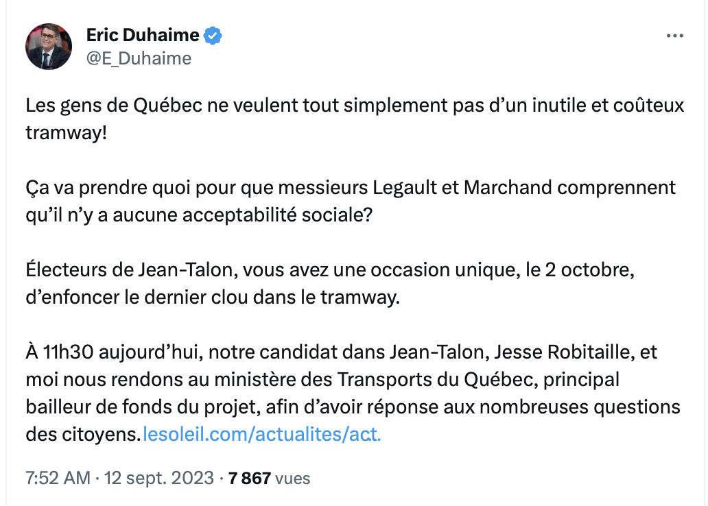Open the @E_Duhaime handle link
The height and width of the screenshot is (506, 708).
coord(139,58)
